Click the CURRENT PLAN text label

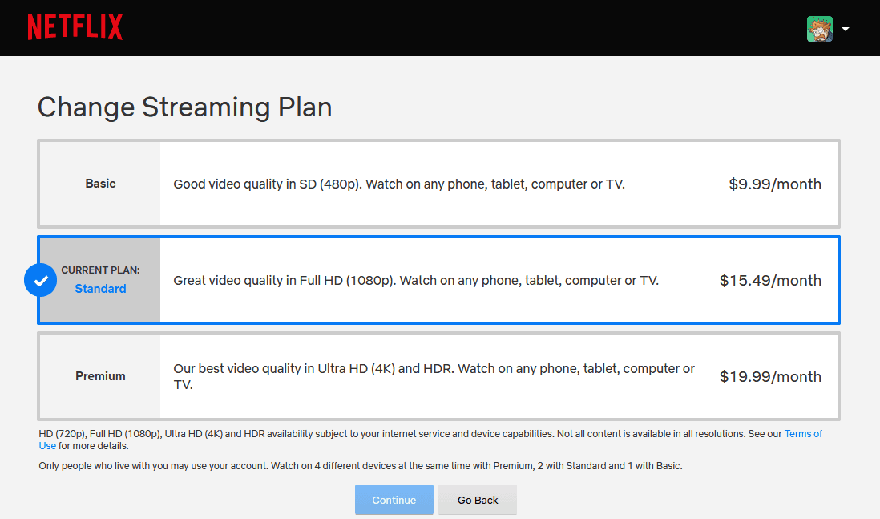[100, 270]
